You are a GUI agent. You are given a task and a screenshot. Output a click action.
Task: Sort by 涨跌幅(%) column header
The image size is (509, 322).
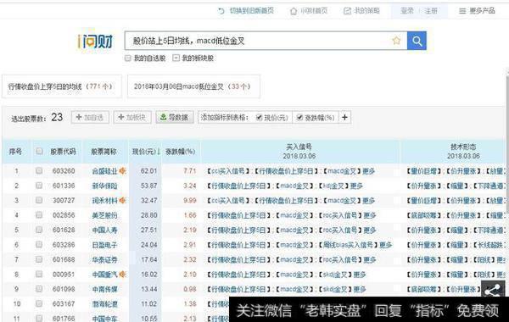pos(181,152)
